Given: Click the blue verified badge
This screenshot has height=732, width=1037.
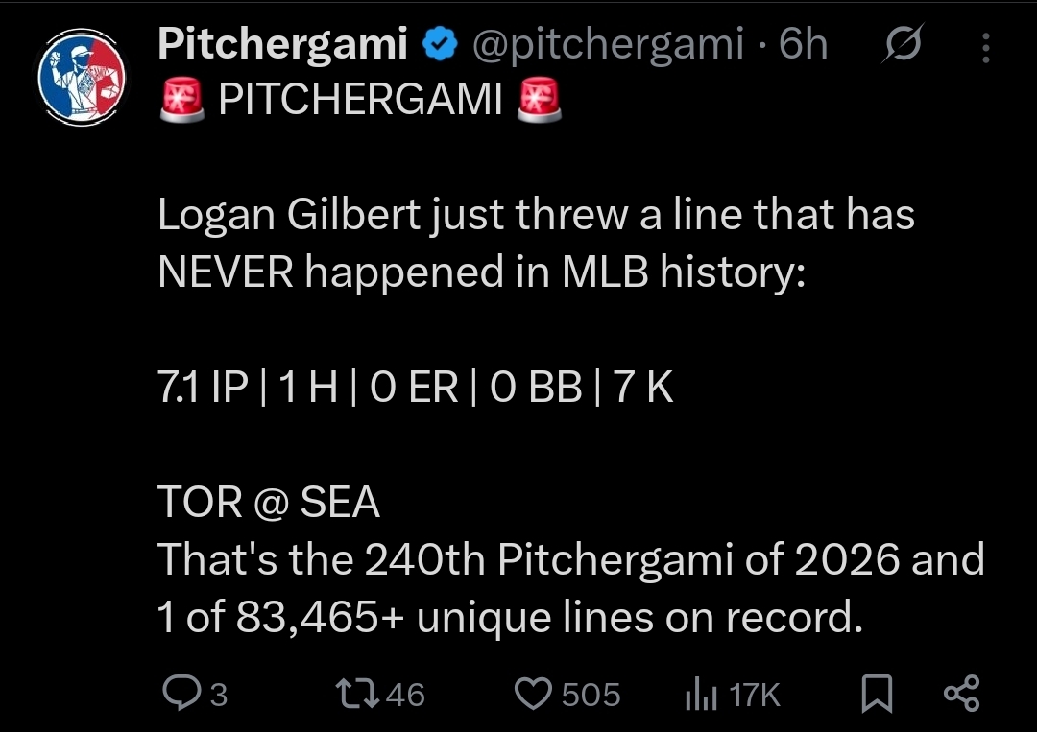Looking at the screenshot, I should pyautogui.click(x=441, y=44).
